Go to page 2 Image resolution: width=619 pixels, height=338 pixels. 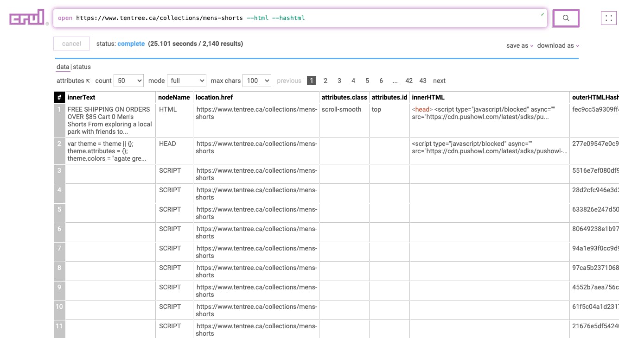coord(325,81)
